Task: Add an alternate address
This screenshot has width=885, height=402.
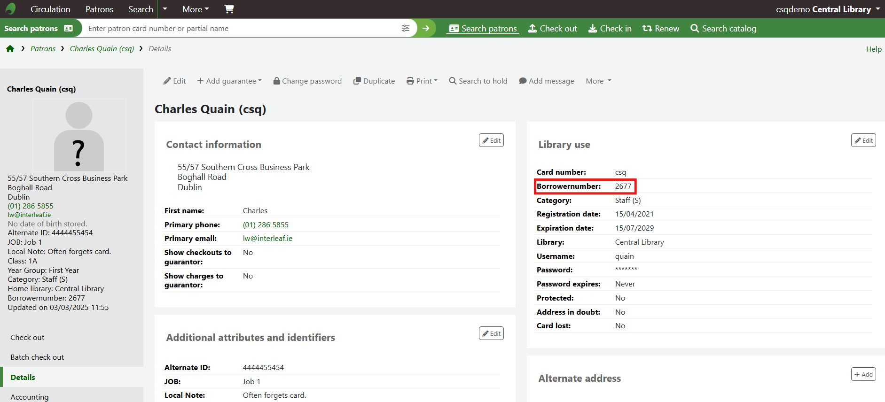Action: click(x=863, y=374)
